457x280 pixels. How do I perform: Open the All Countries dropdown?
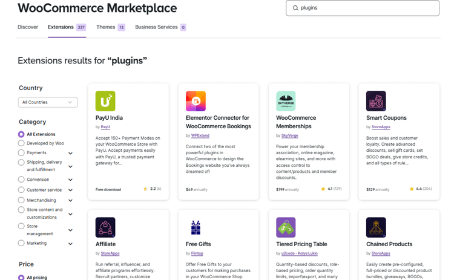point(48,102)
